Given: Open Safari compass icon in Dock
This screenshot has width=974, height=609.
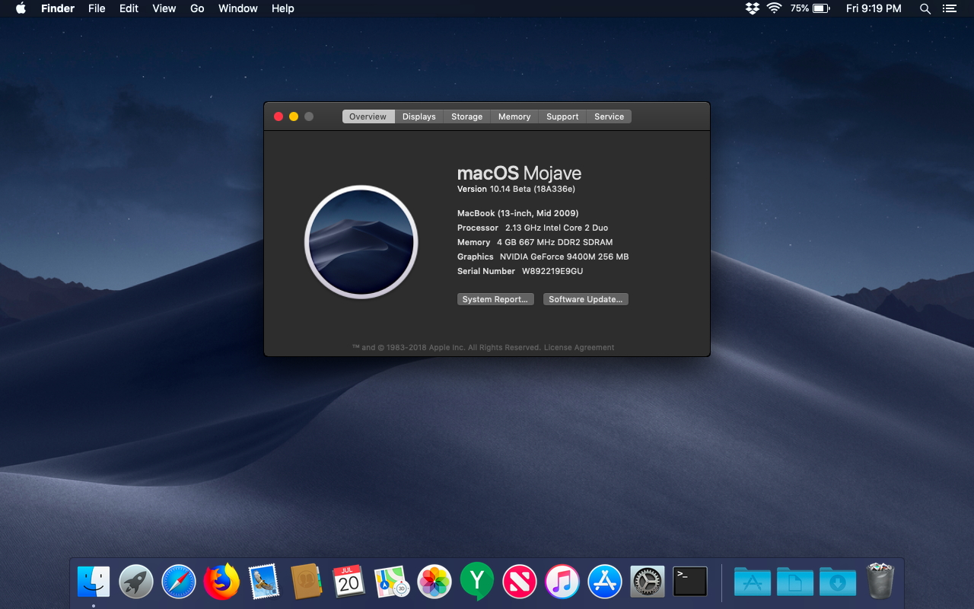Looking at the screenshot, I should [x=179, y=582].
